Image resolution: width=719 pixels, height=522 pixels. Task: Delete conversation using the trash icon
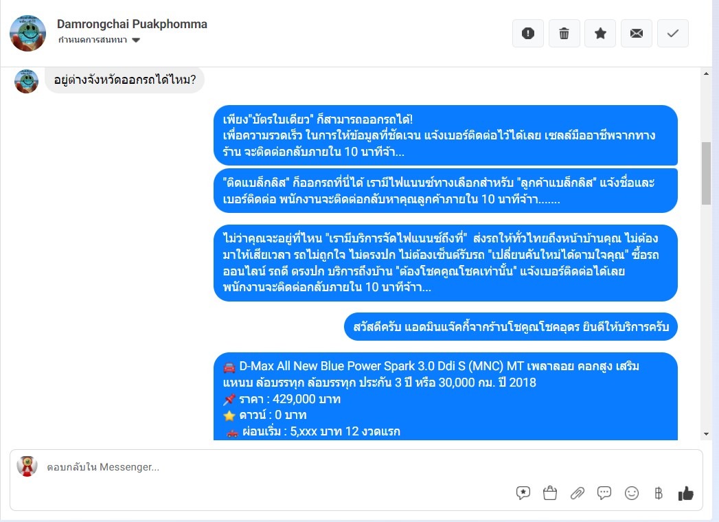click(564, 34)
